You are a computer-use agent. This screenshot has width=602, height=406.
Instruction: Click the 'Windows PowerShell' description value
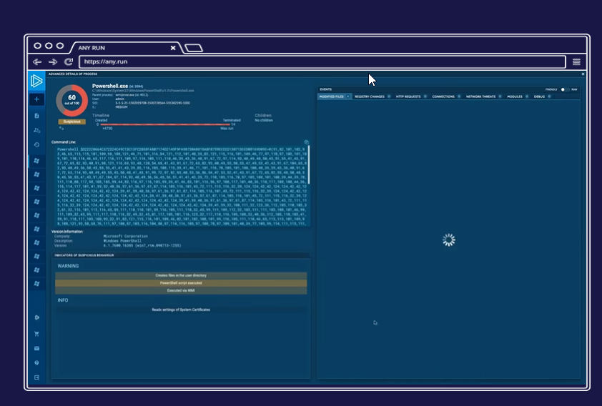tap(122, 241)
